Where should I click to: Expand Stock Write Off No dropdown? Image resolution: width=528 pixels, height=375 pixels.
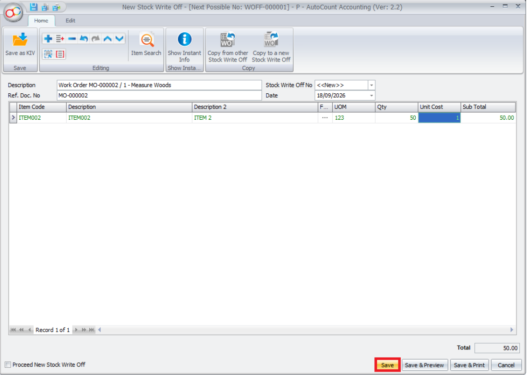pyautogui.click(x=372, y=85)
